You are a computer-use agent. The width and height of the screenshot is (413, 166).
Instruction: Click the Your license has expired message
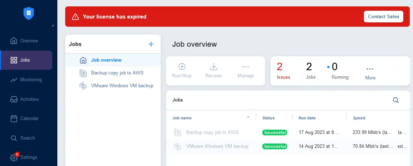115,17
